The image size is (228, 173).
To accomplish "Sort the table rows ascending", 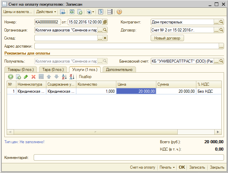I will [64, 77].
